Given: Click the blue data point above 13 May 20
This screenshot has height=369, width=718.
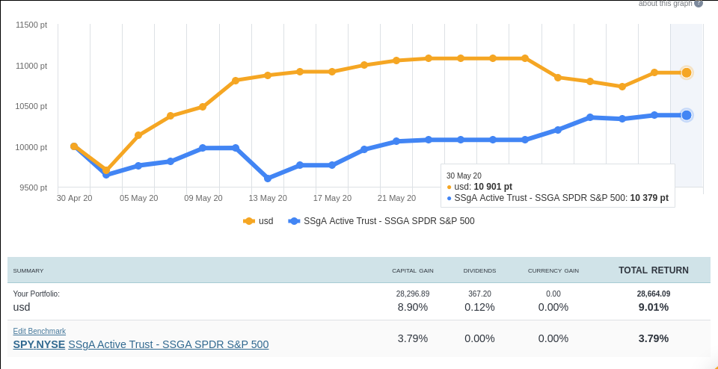Looking at the screenshot, I should (x=268, y=179).
